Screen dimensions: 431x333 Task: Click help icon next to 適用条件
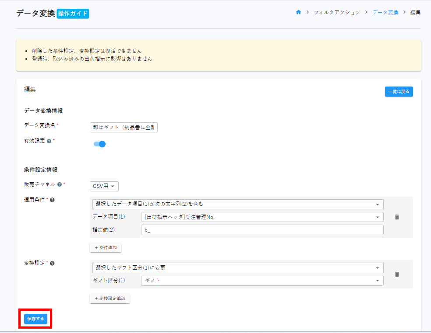[53, 200]
